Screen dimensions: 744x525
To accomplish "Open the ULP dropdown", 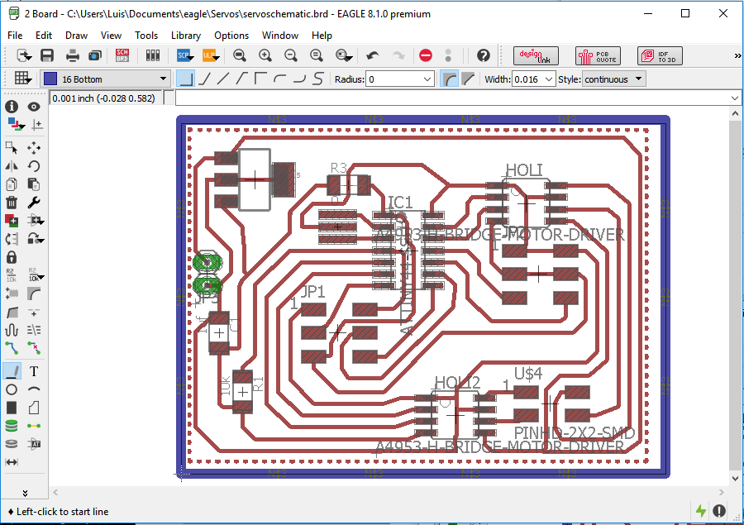I will [211, 56].
